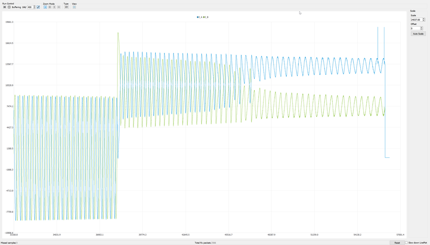Select the first Zoom Mode icon
Screen dimensions: 430x245
point(45,7)
